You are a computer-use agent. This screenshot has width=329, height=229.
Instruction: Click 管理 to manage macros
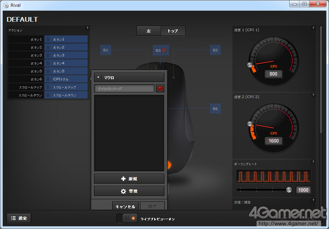(x=129, y=191)
